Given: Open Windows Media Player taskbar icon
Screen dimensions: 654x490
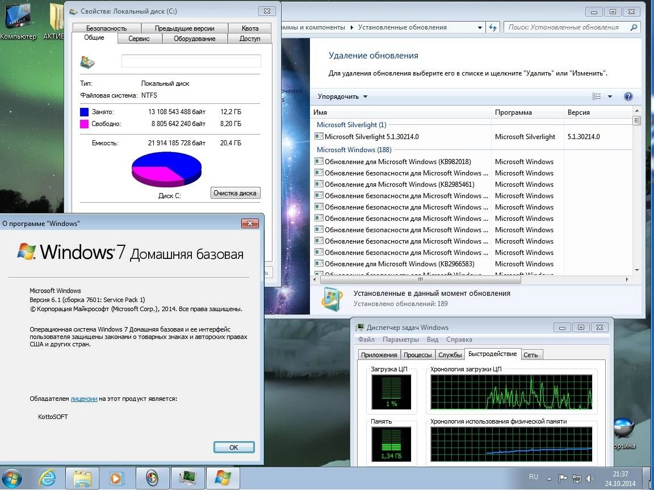Looking at the screenshot, I should point(117,479).
